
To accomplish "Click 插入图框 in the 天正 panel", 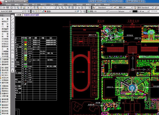I will pyautogui.click(x=5, y=68).
